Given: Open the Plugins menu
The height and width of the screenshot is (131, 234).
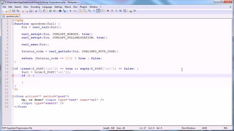Looking at the screenshot, I should pos(83,7).
